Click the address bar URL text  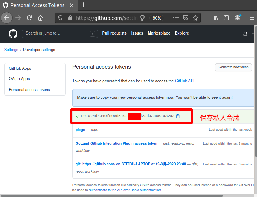[x=106, y=18]
